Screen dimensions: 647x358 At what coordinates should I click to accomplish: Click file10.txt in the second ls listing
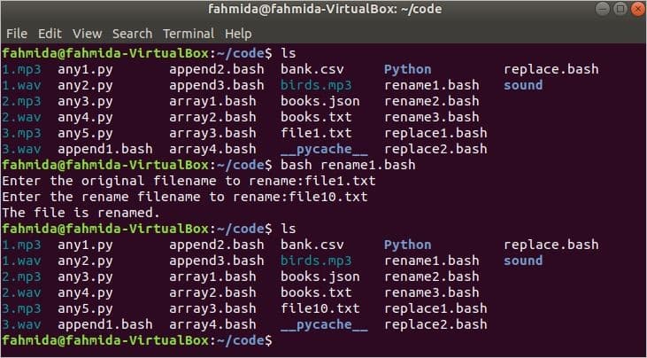(x=320, y=308)
